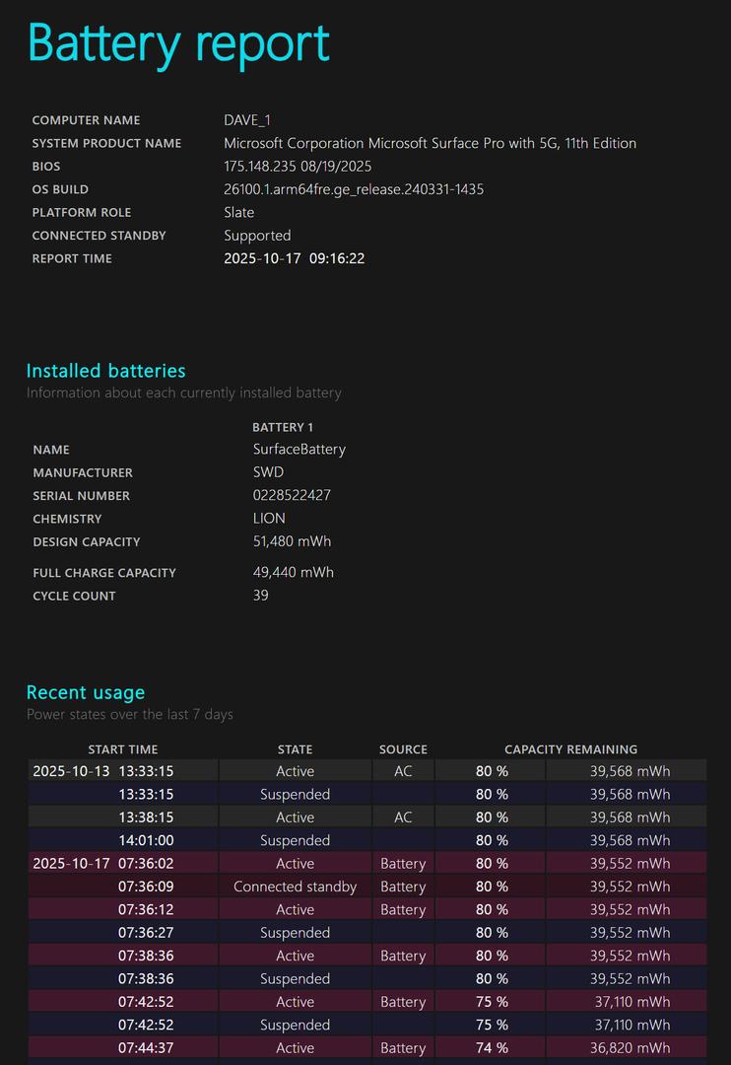Click the Surface Pro system product name text

(x=430, y=143)
